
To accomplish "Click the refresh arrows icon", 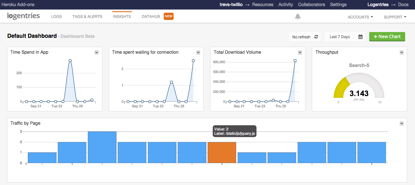I will [316, 37].
